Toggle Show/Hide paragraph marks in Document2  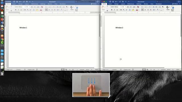click(x=163, y=7)
